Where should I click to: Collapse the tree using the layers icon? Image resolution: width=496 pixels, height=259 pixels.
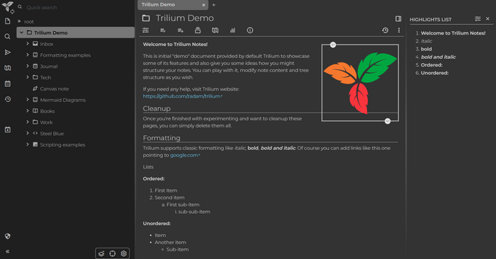pyautogui.click(x=101, y=253)
